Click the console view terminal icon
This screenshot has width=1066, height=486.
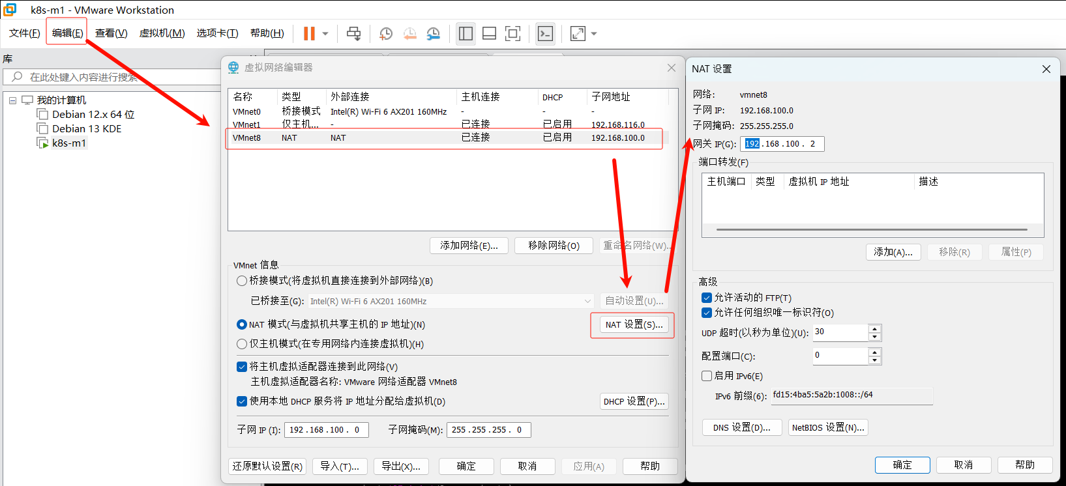point(545,33)
